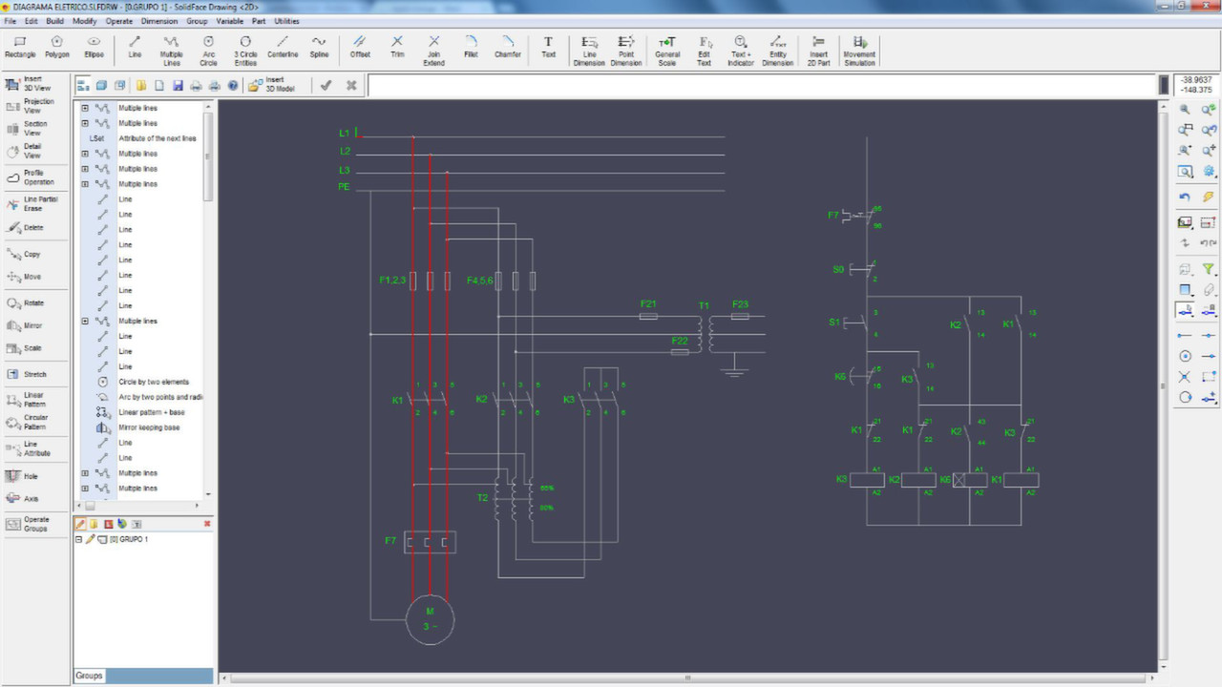Toggle the edit pencil mode in groups panel
The image size is (1222, 687).
pyautogui.click(x=80, y=523)
